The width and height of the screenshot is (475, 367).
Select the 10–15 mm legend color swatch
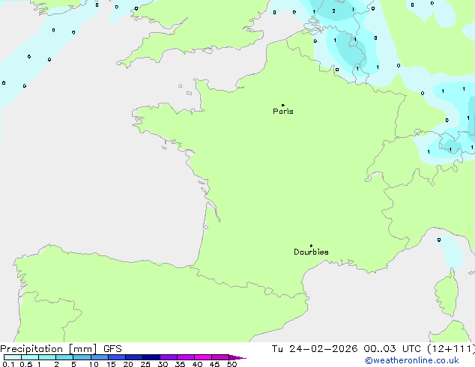(x=100, y=357)
